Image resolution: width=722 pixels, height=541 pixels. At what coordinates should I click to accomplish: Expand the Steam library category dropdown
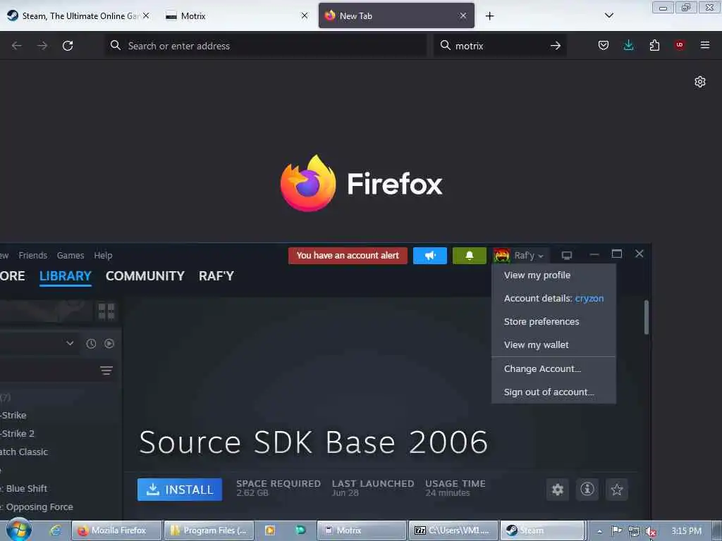pyautogui.click(x=70, y=343)
